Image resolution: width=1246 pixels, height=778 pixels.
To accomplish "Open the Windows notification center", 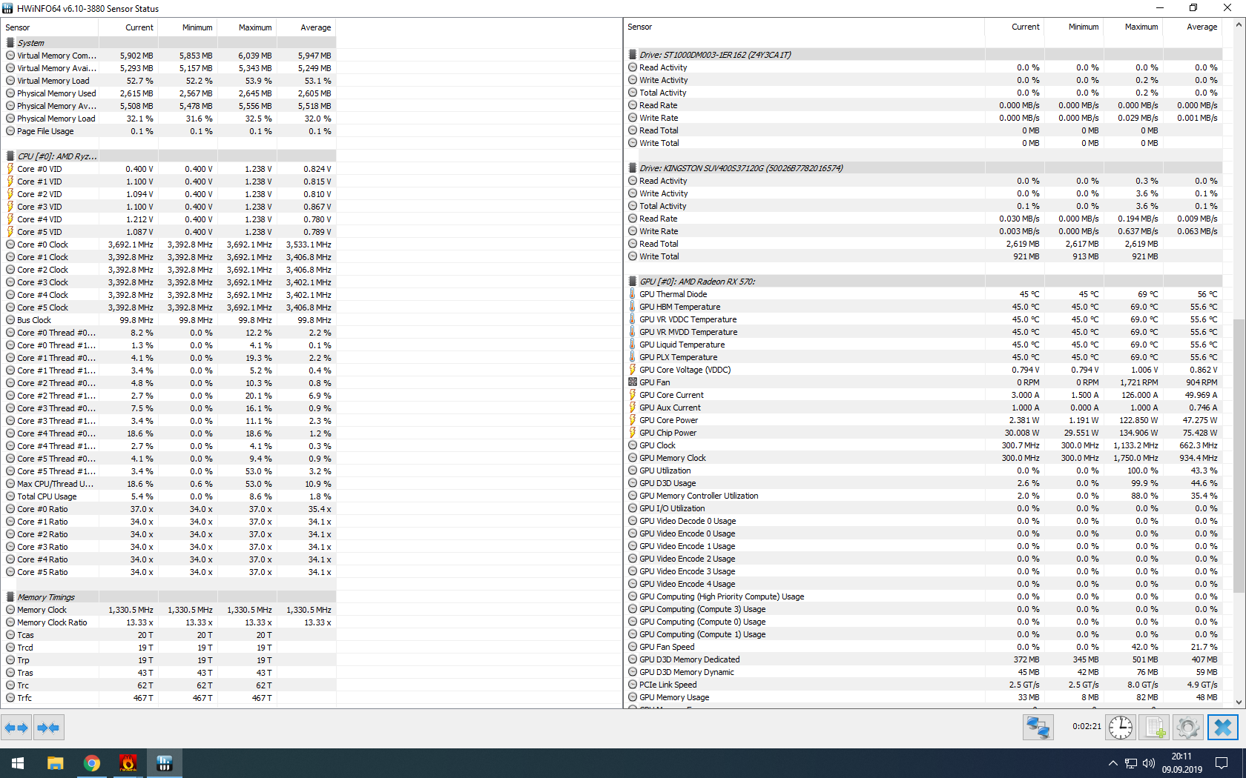I will click(1222, 763).
